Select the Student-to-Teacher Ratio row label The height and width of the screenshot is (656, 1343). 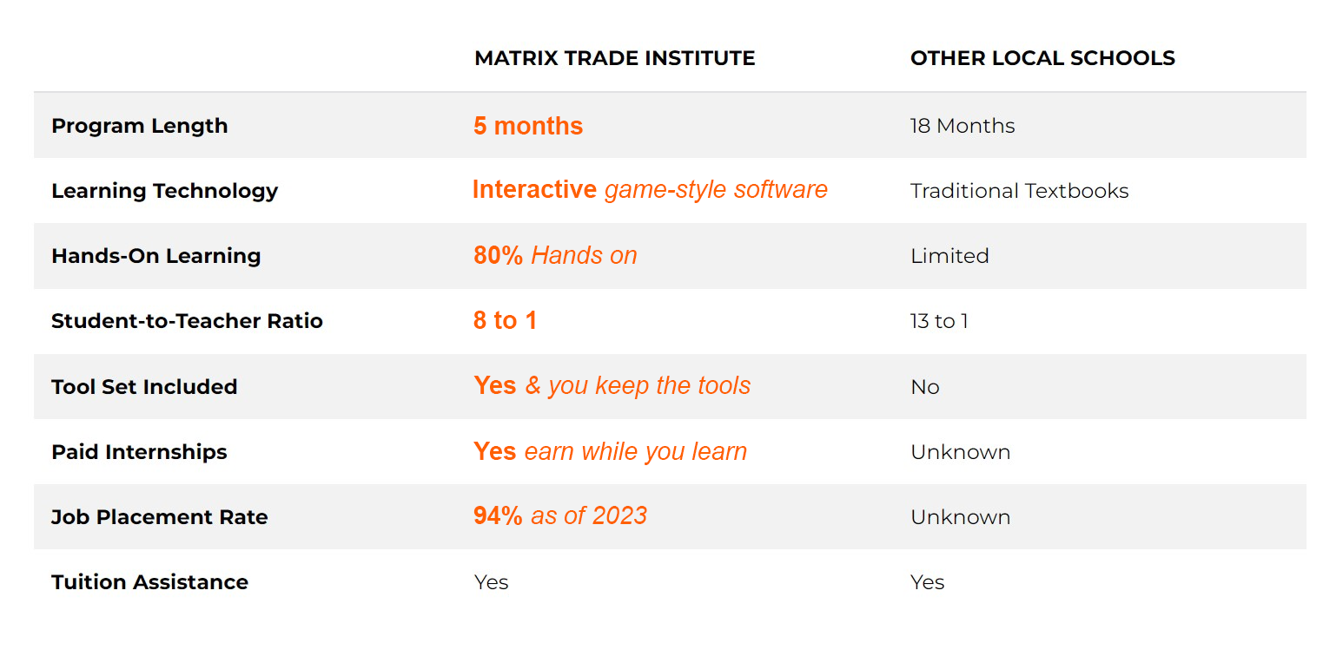(x=187, y=321)
